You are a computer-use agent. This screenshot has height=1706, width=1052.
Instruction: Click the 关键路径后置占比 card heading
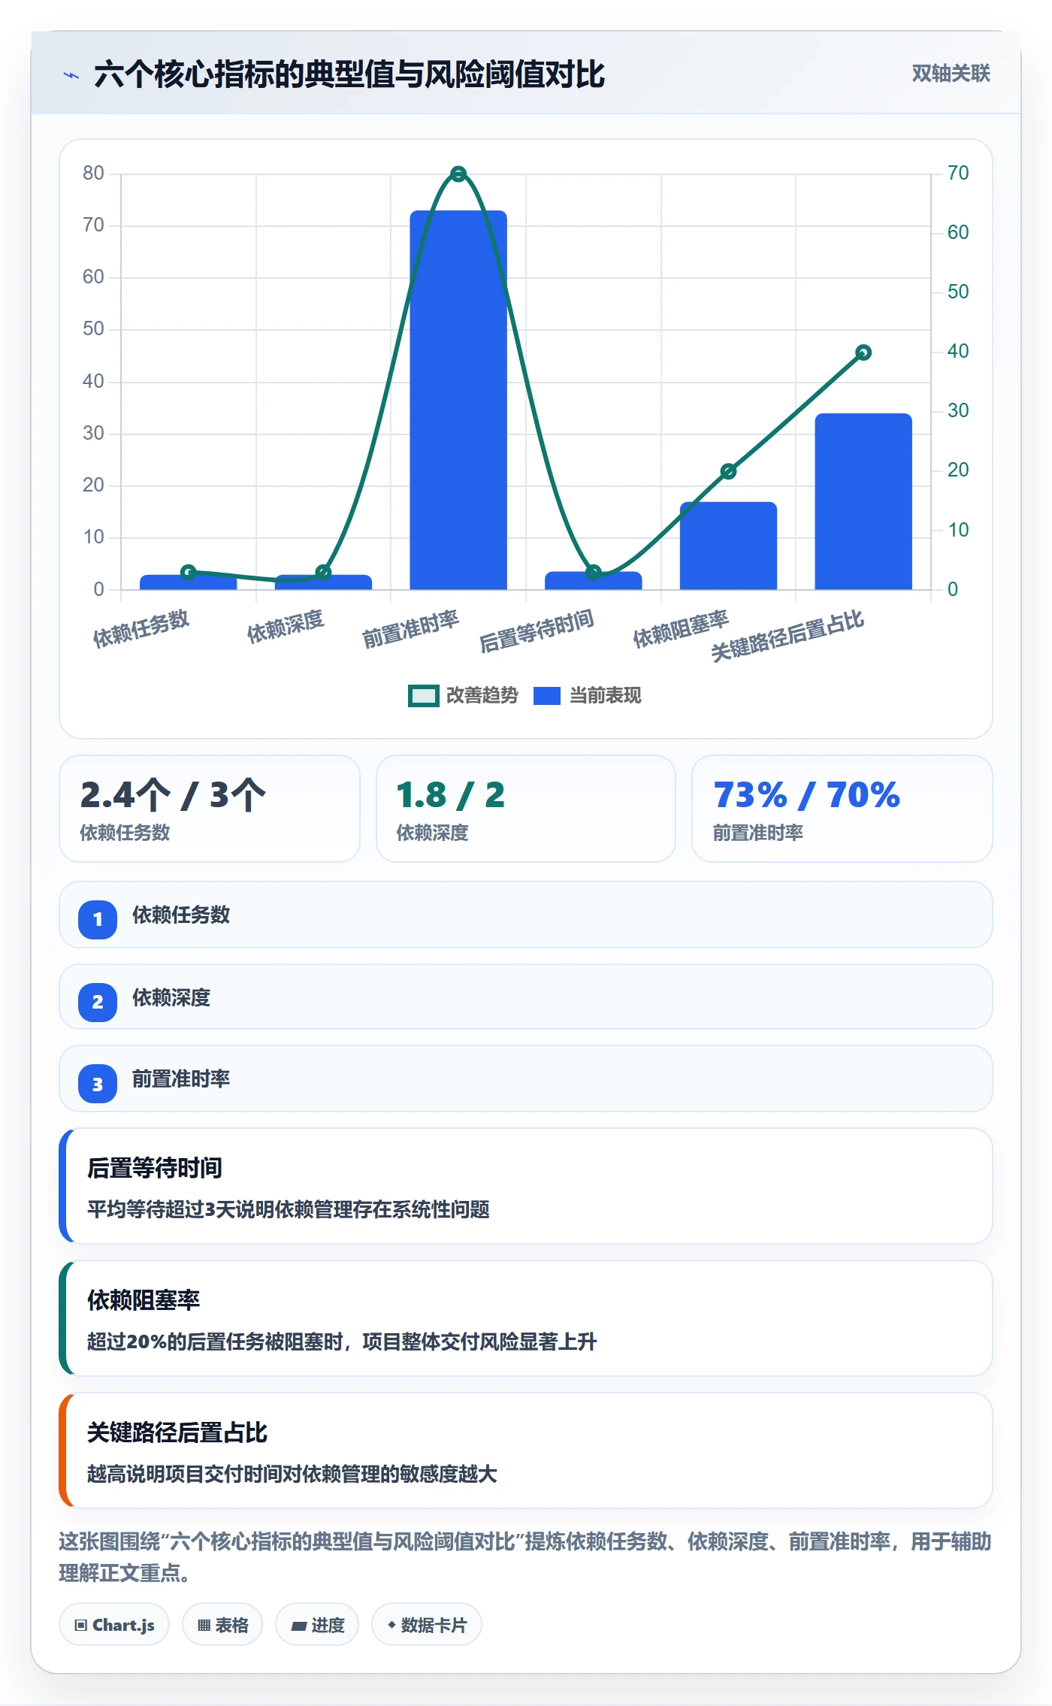177,1432
